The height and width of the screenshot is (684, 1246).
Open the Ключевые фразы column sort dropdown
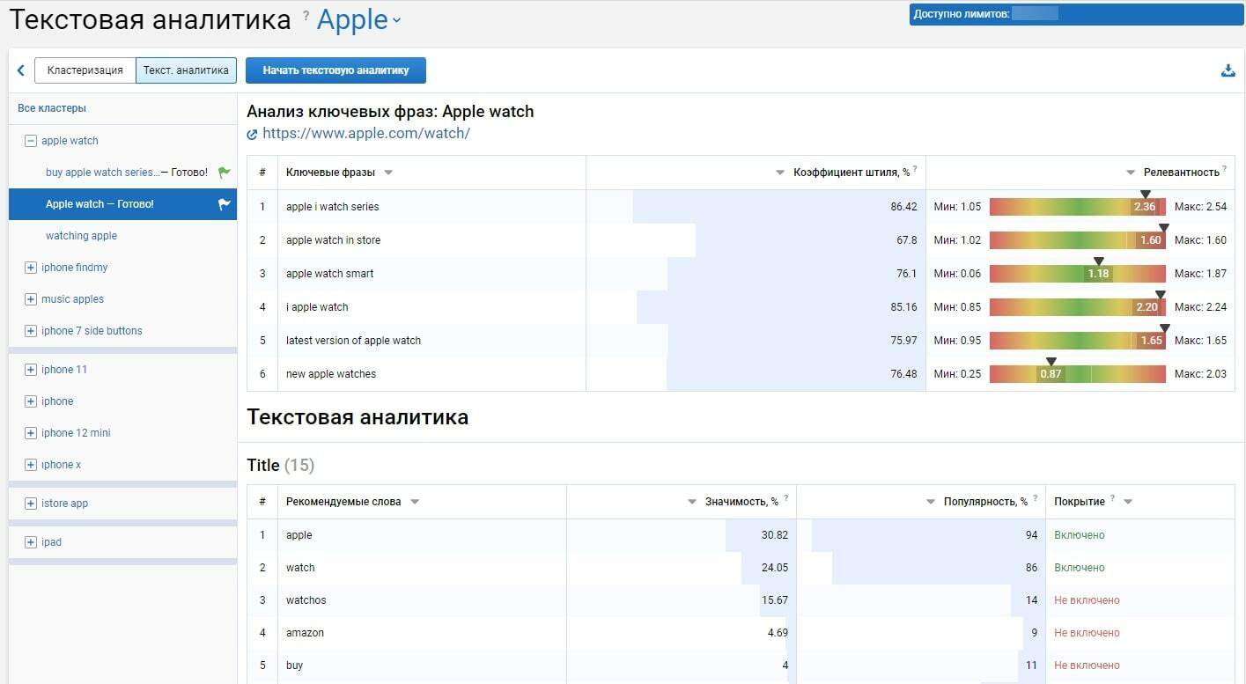(388, 173)
